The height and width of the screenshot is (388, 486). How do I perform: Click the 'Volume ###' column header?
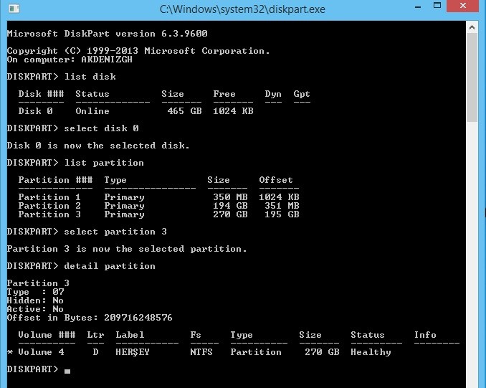point(47,335)
